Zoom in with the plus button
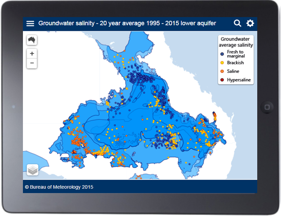Screen dimensions: 281x216 click(32, 53)
